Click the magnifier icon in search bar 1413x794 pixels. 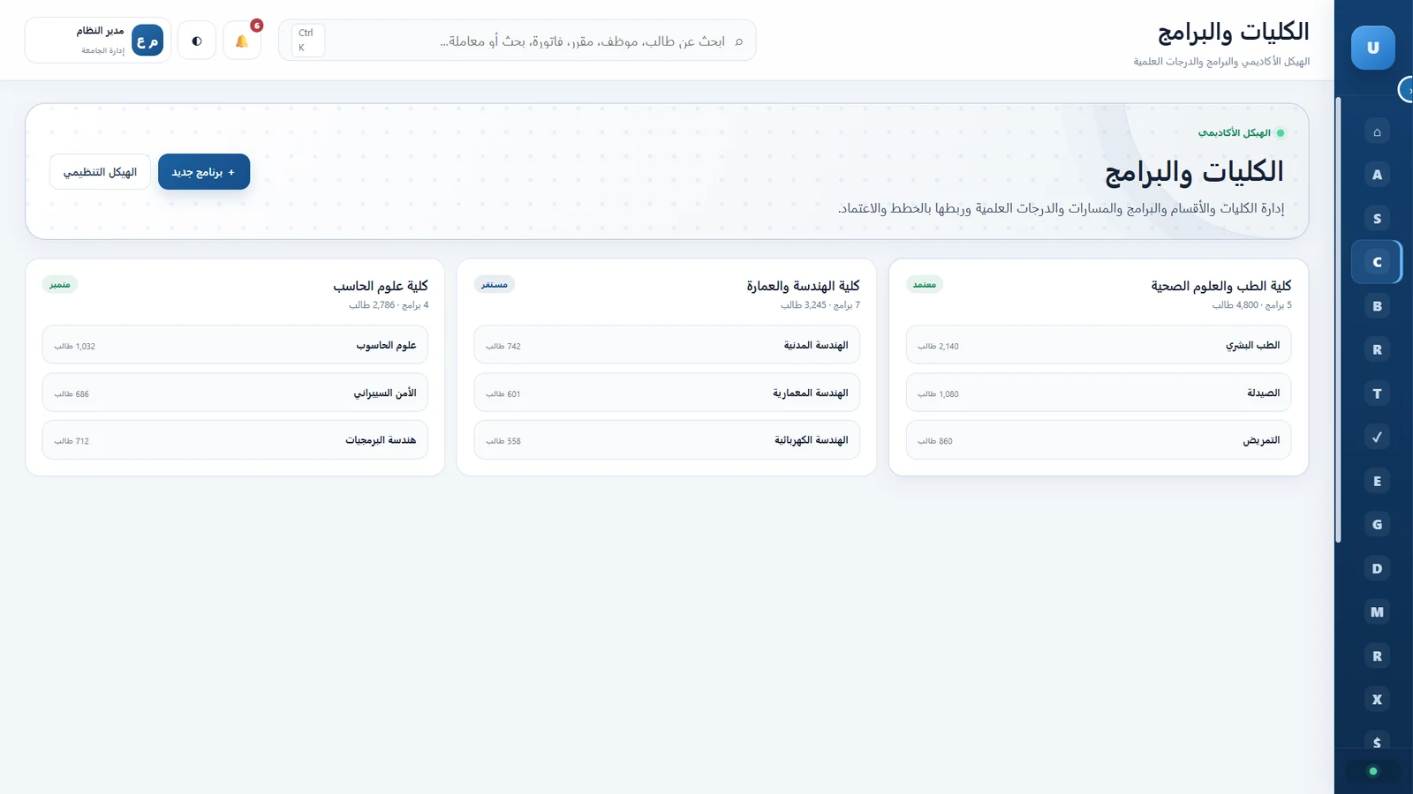click(739, 41)
